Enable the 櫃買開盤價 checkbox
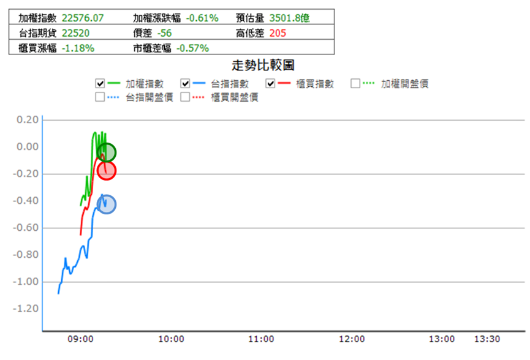This screenshot has width=530, height=360. click(x=185, y=97)
